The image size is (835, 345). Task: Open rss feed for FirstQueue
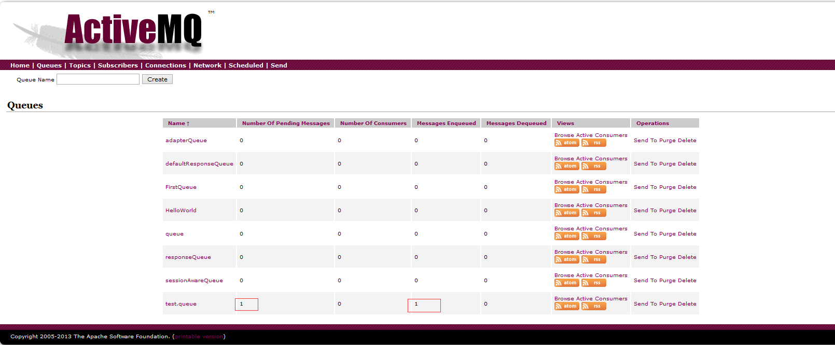click(594, 189)
